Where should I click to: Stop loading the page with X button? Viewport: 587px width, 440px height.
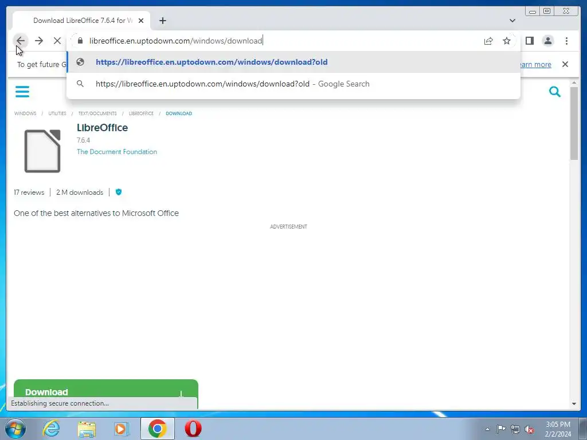pyautogui.click(x=57, y=41)
